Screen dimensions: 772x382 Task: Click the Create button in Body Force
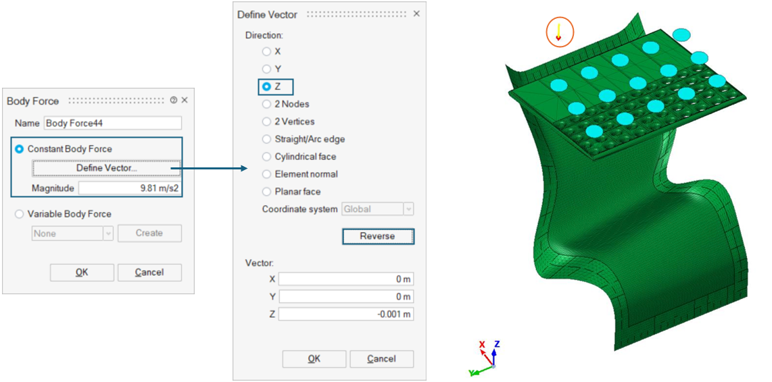click(149, 233)
